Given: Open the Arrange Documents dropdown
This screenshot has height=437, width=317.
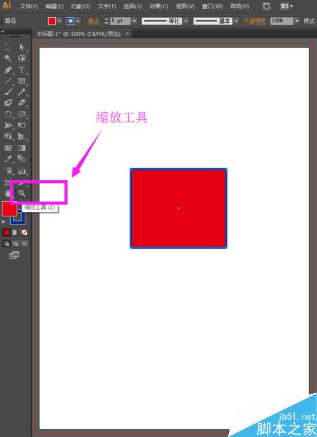Looking at the screenshot, I should click(287, 6).
